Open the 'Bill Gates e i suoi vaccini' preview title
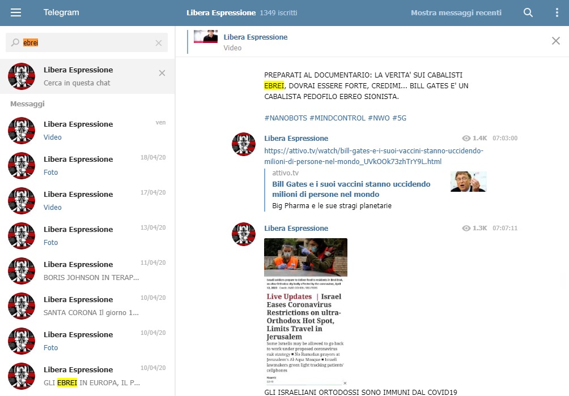The height and width of the screenshot is (396, 569). tap(351, 189)
